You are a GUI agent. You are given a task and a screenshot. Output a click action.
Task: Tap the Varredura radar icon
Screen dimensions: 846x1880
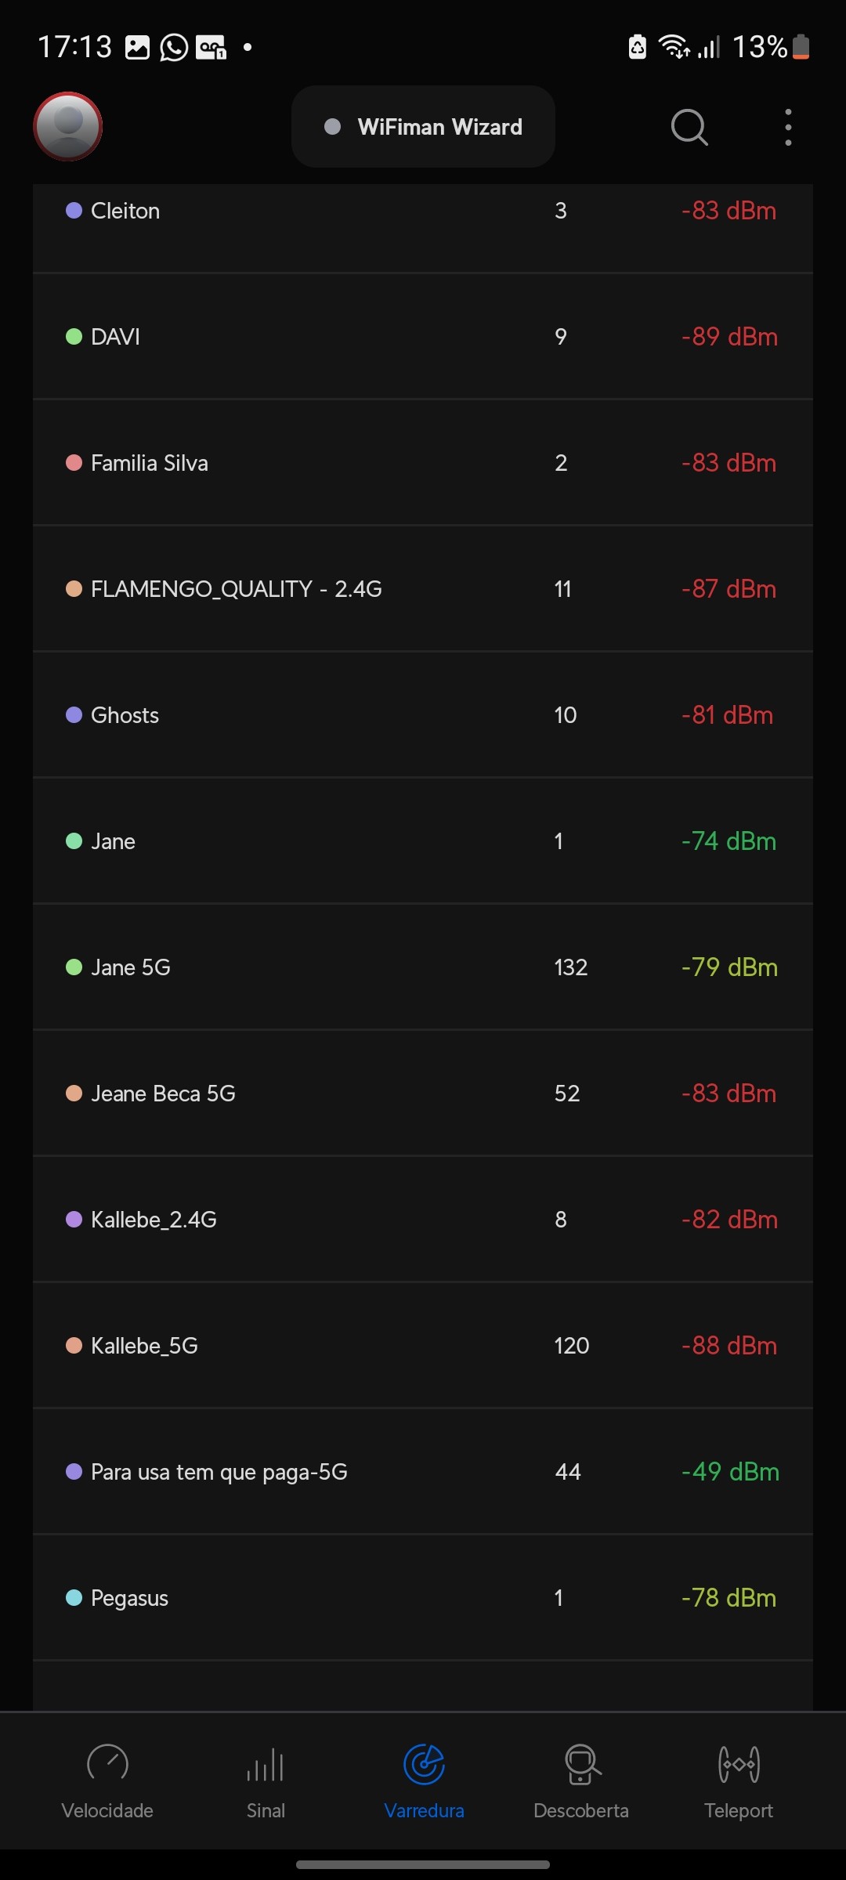point(424,1764)
